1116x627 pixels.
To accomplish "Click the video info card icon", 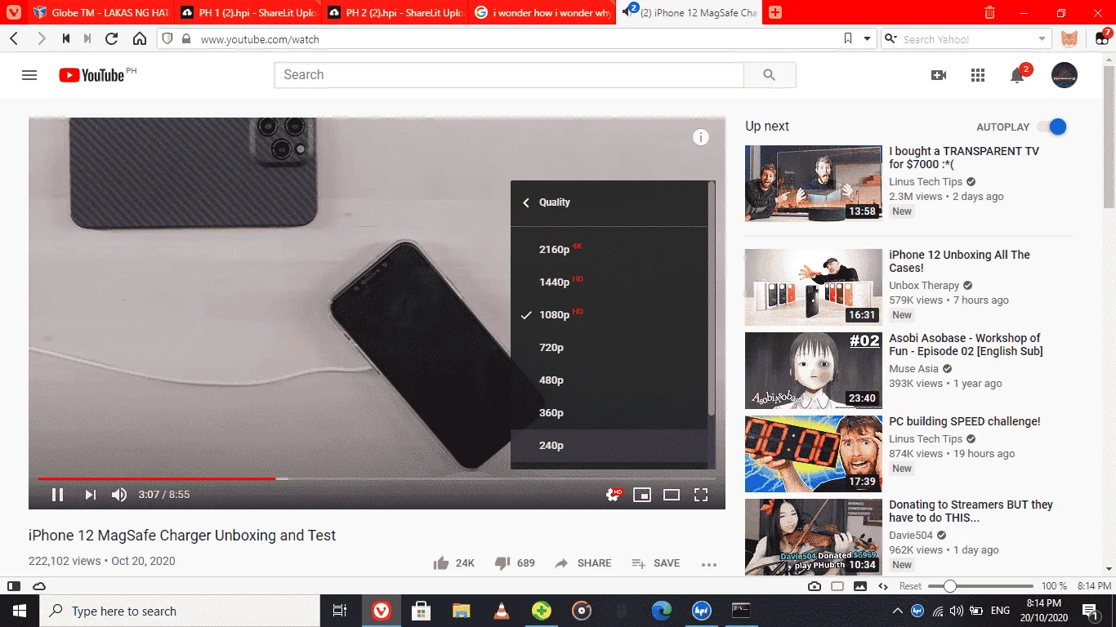I will pyautogui.click(x=700, y=137).
